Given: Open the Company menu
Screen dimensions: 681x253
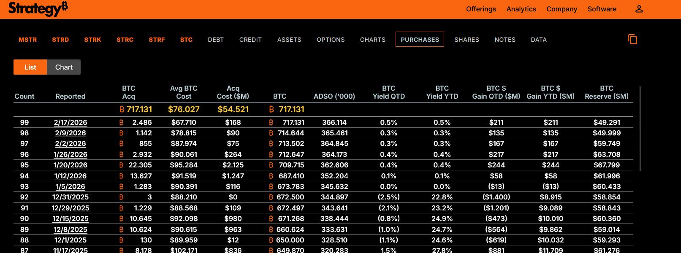Looking at the screenshot, I should pos(562,9).
